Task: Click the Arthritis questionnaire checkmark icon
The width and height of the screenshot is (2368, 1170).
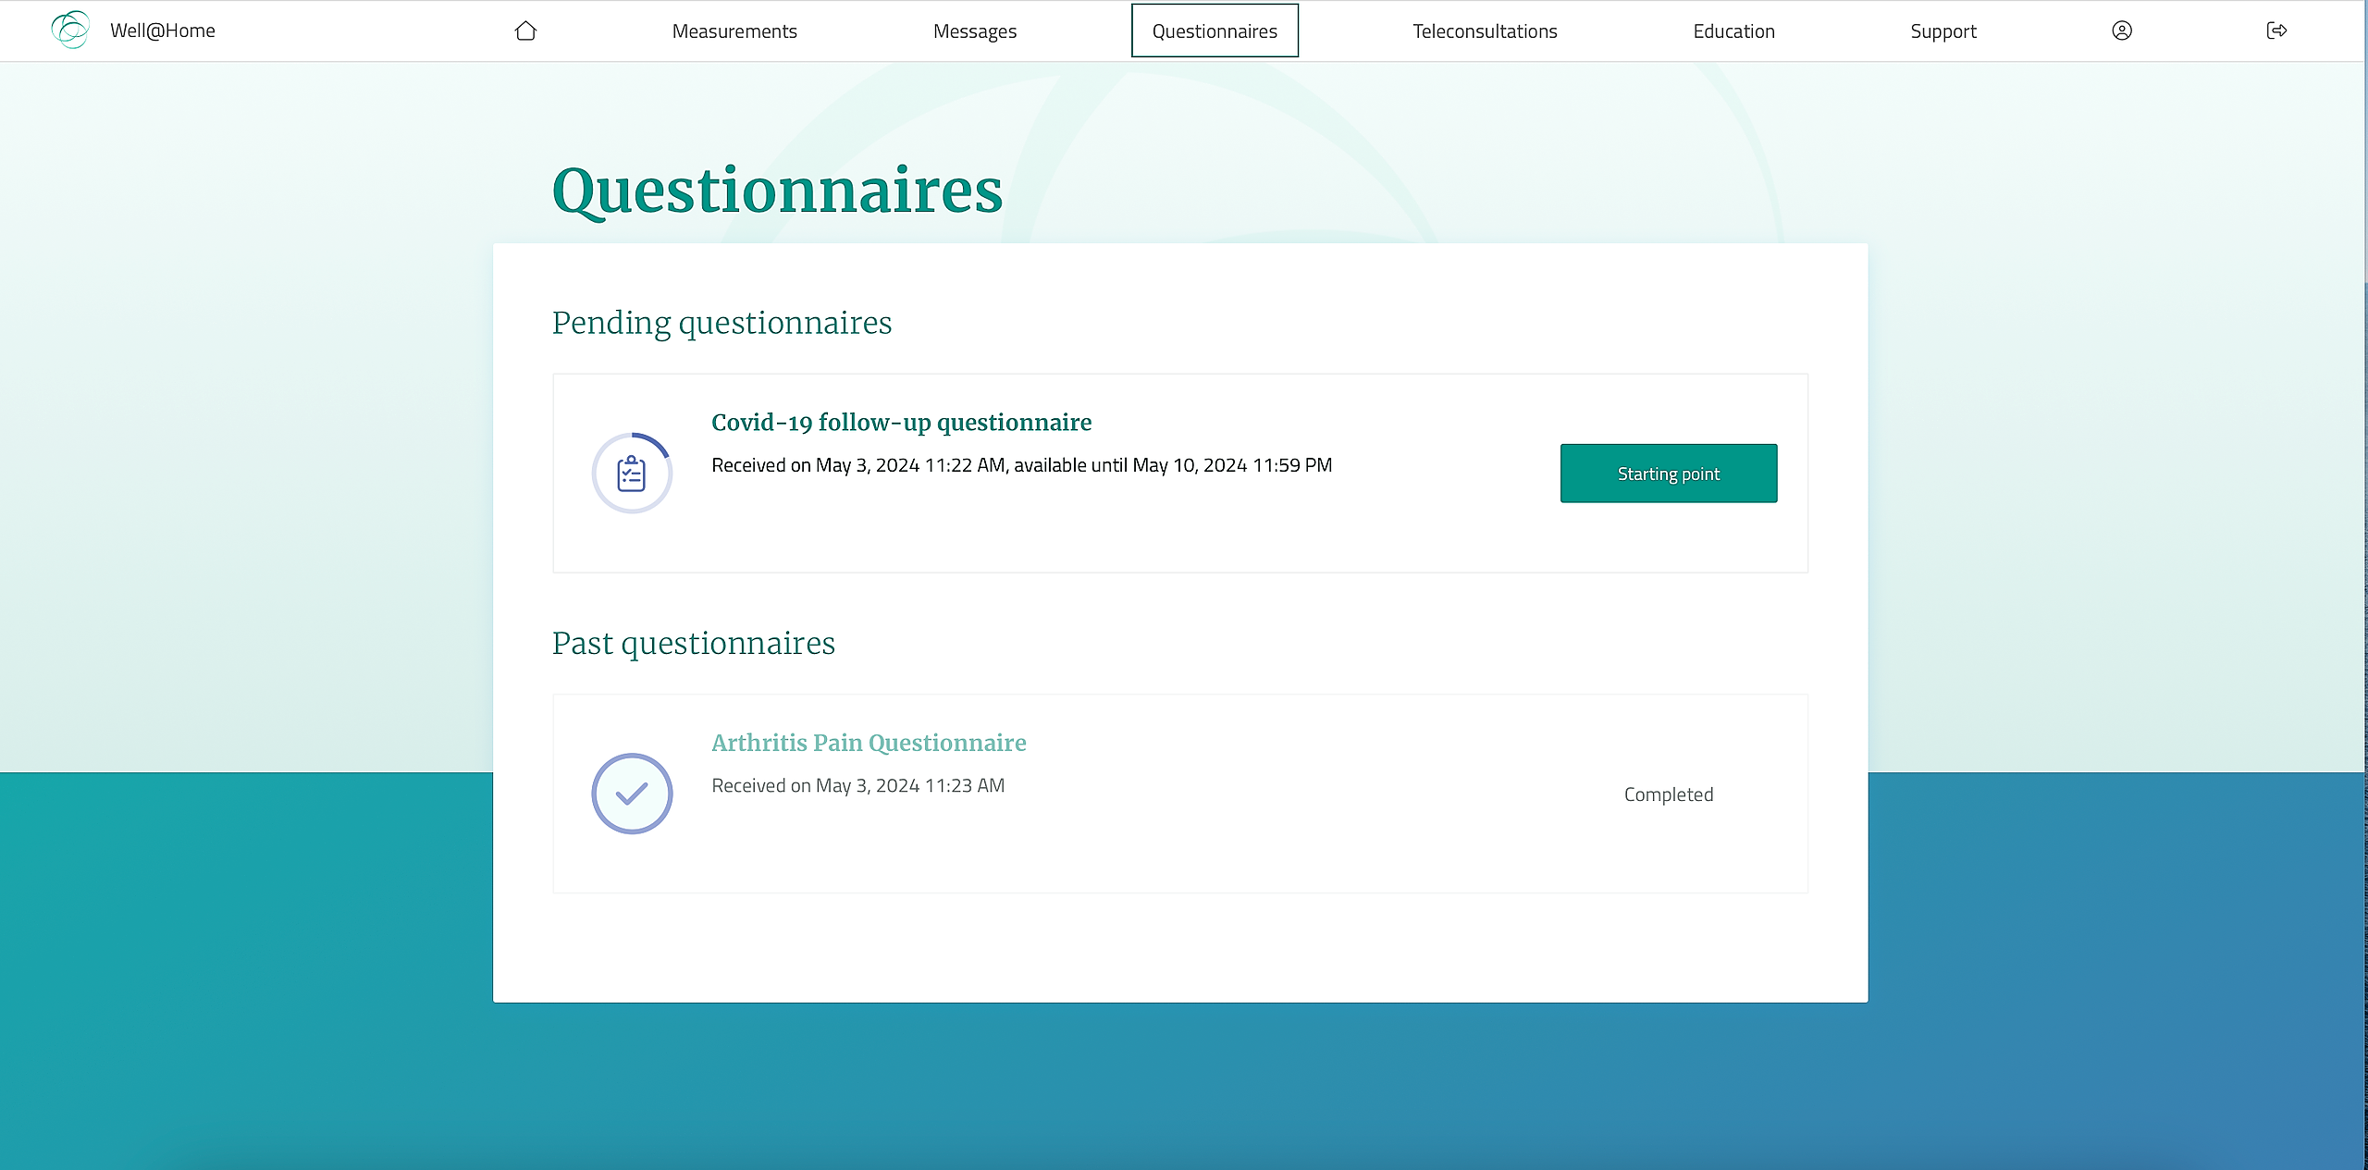Action: [x=632, y=794]
